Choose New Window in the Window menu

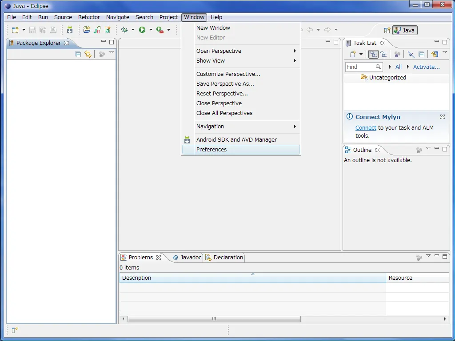click(x=241, y=28)
